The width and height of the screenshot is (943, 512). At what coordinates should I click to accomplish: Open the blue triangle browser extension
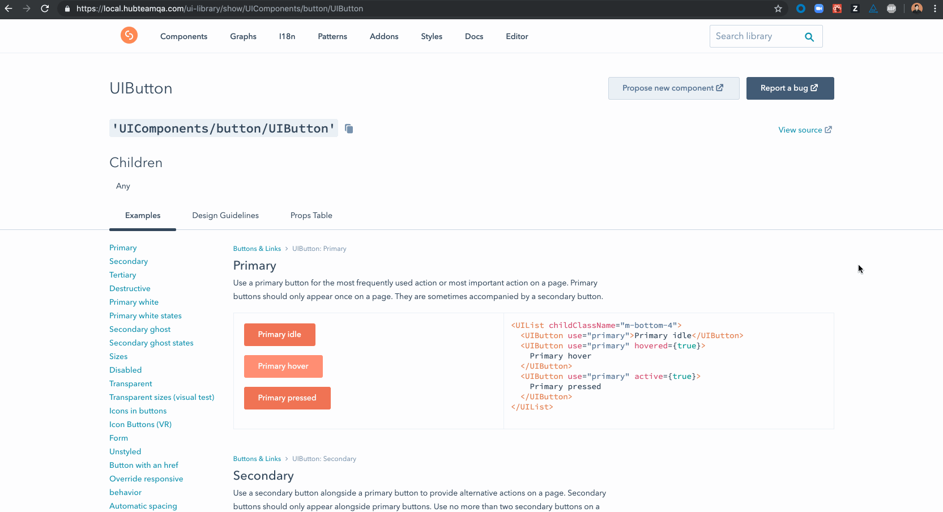pyautogui.click(x=873, y=8)
